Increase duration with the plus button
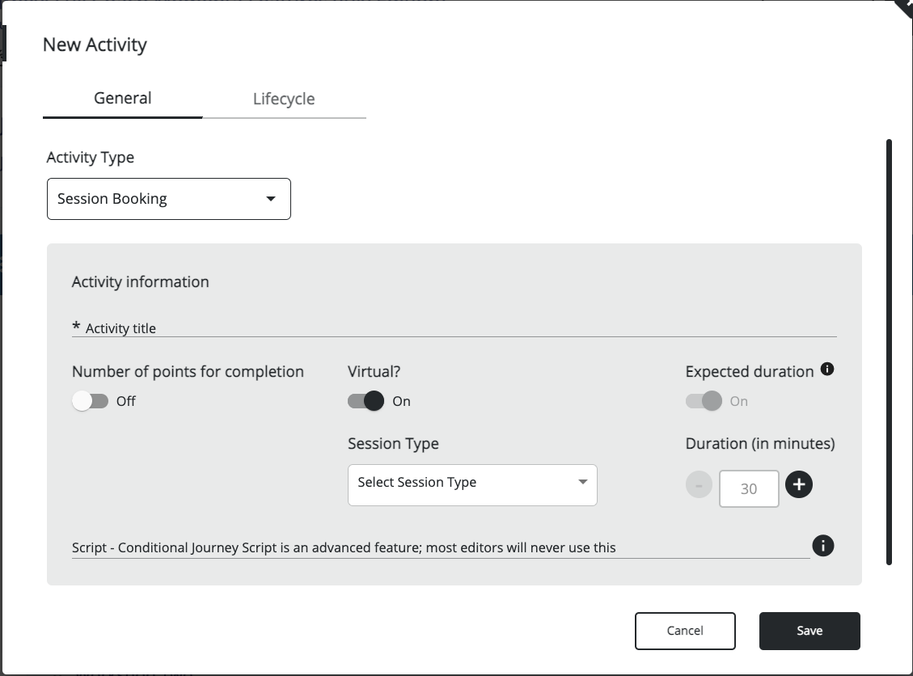The height and width of the screenshot is (676, 913). coord(799,484)
